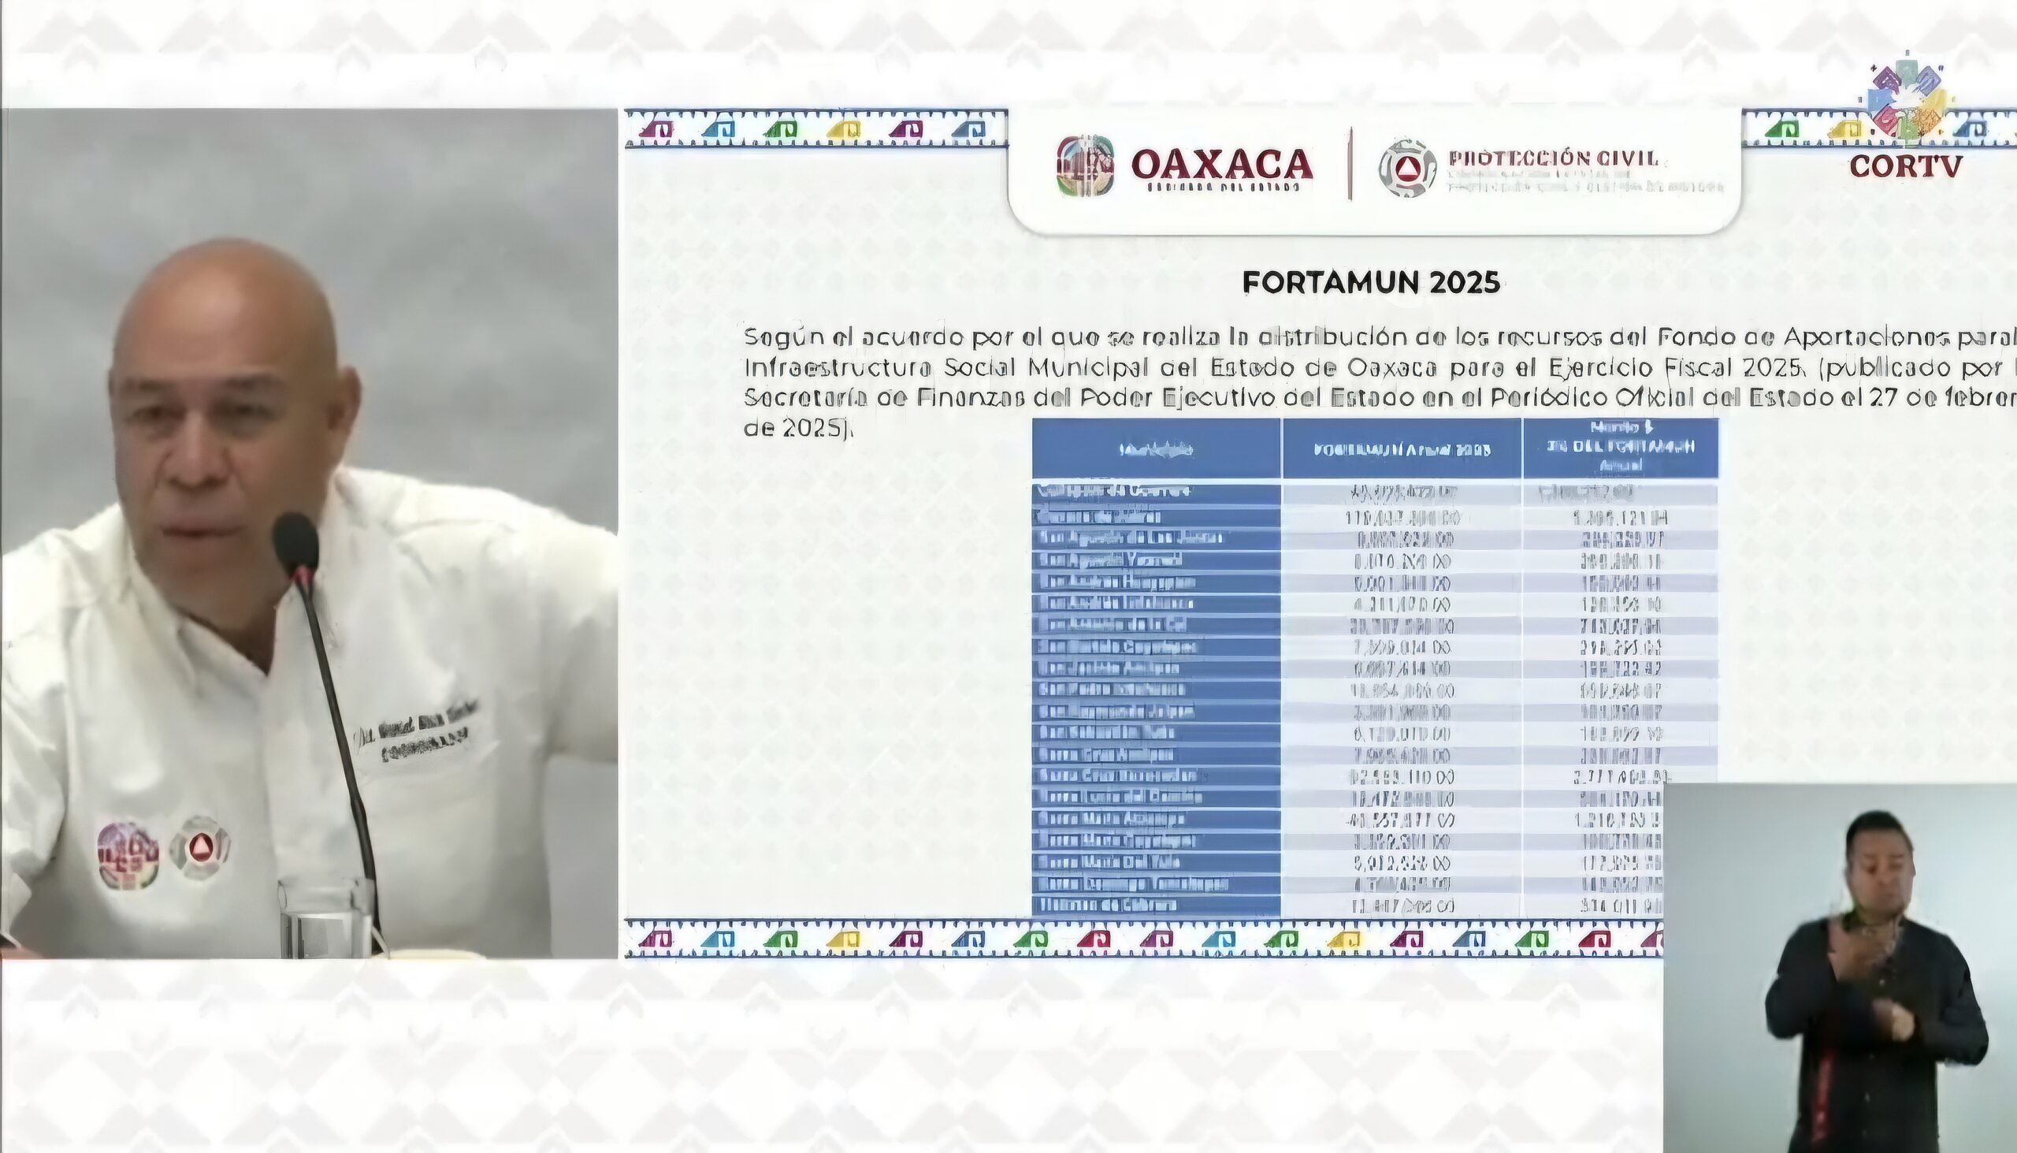The height and width of the screenshot is (1153, 2017).
Task: Click the OAXACA wordmark text
Action: click(x=1221, y=165)
